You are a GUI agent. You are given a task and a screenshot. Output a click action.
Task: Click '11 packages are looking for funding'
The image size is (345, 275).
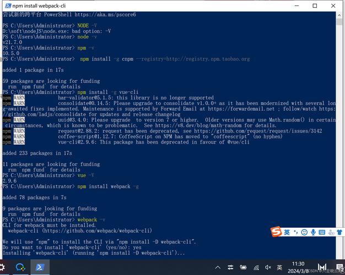click(x=51, y=164)
